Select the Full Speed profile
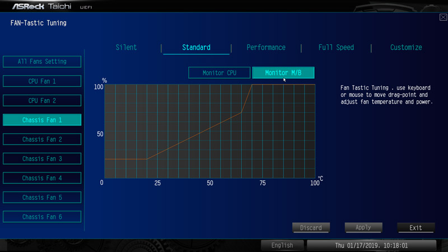The image size is (448, 252). [336, 48]
